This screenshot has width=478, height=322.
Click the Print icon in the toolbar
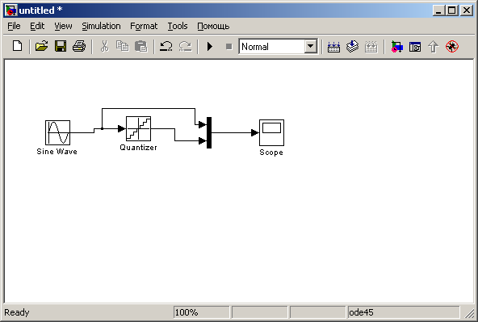tap(79, 46)
